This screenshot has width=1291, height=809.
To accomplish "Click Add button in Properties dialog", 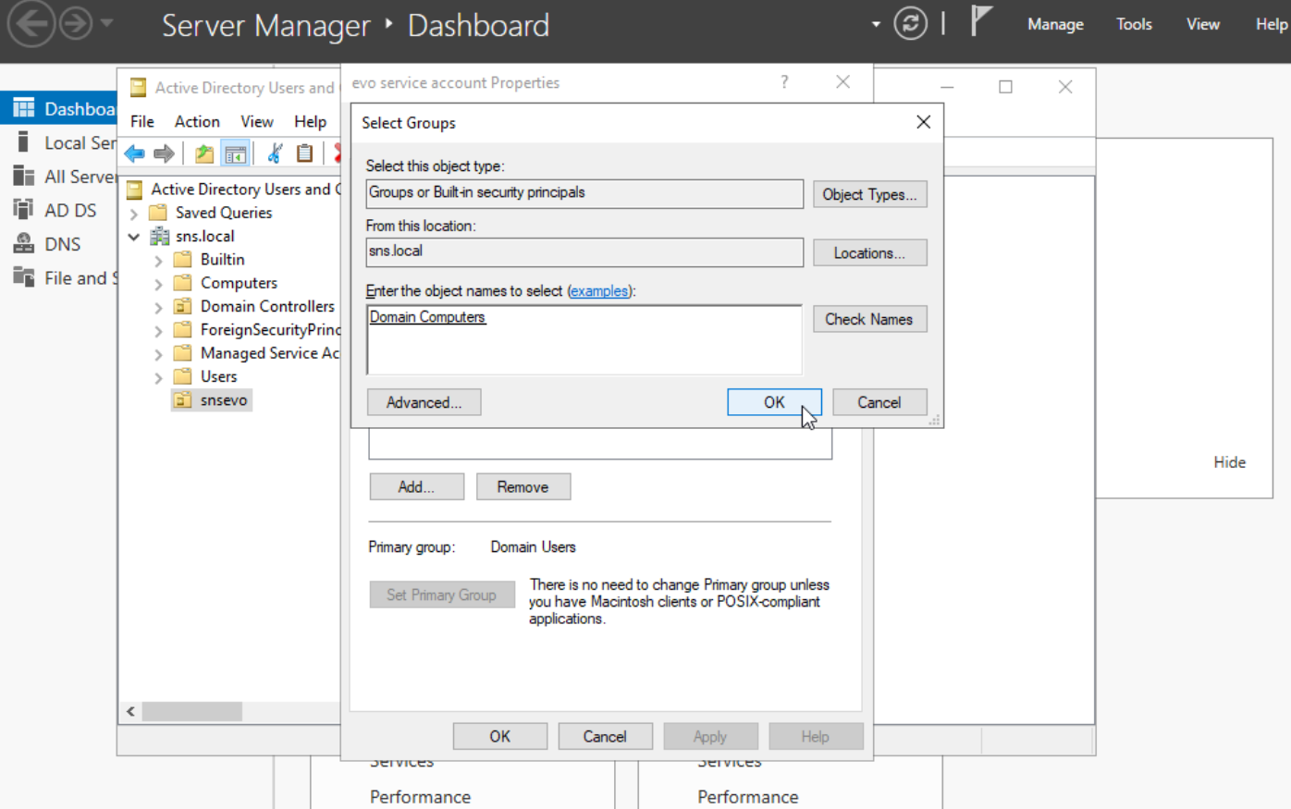I will 416,486.
